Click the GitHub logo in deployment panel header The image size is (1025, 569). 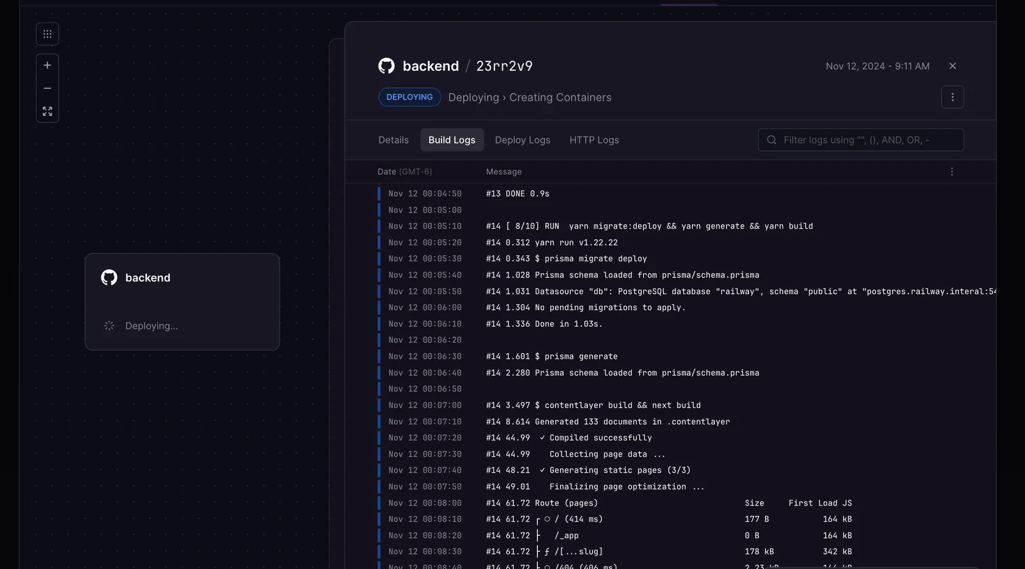coord(386,66)
